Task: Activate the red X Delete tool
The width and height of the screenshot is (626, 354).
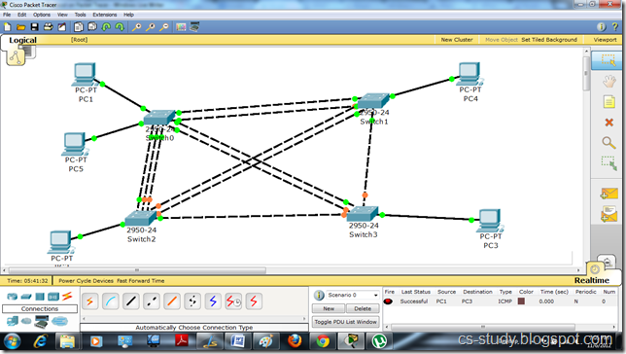Action: tap(609, 123)
